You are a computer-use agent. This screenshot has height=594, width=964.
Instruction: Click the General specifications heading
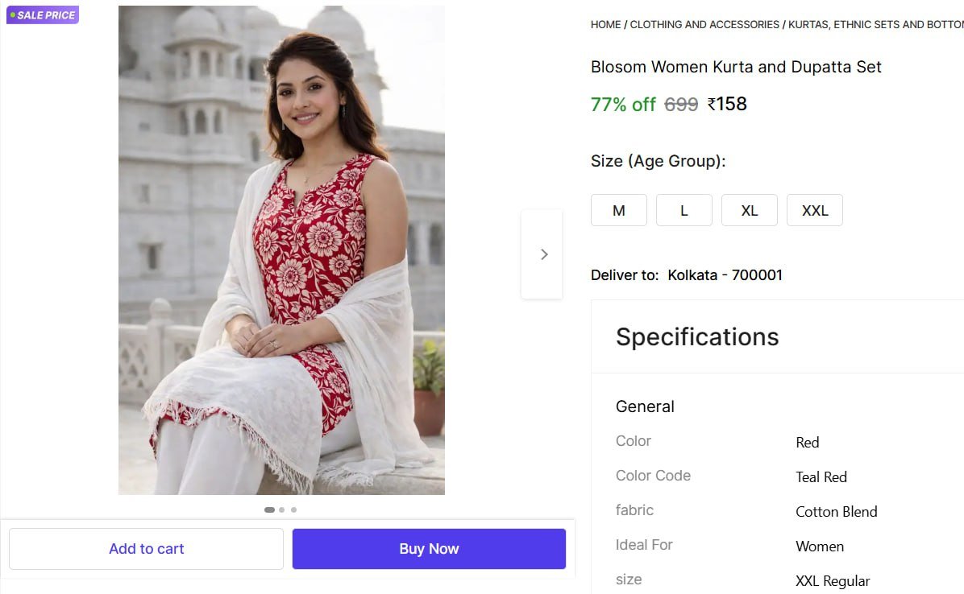(645, 406)
